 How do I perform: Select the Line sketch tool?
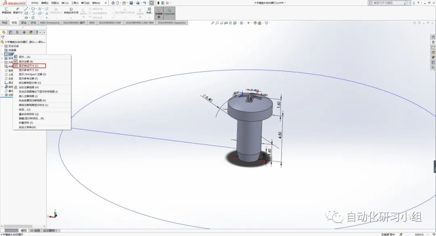[26, 9]
